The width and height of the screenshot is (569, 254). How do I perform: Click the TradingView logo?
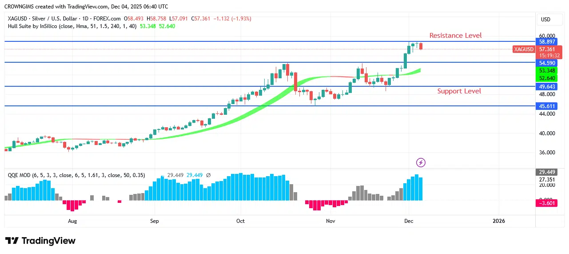40,241
